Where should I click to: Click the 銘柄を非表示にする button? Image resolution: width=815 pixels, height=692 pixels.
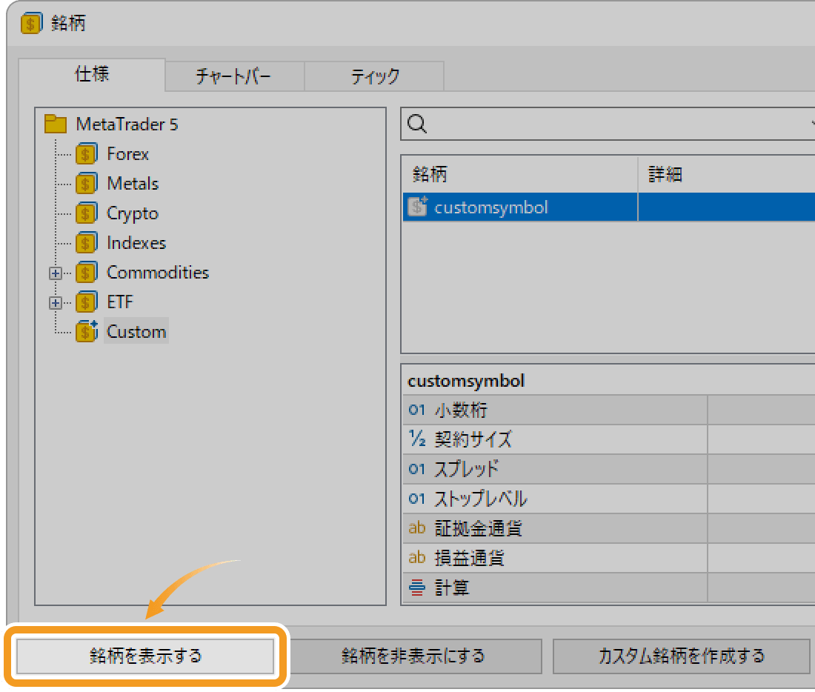[413, 656]
